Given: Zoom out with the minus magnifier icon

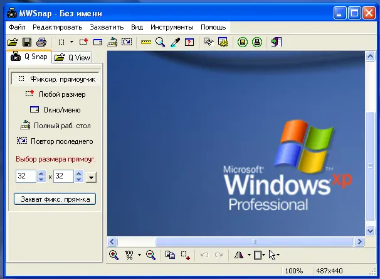Looking at the screenshot, I should click(150, 255).
